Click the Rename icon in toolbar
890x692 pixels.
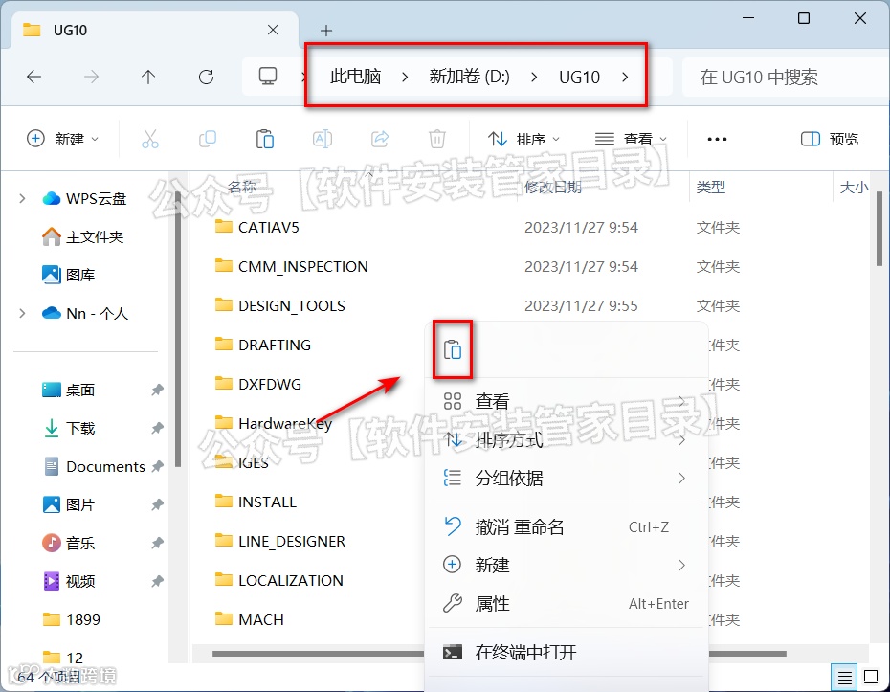pos(323,139)
